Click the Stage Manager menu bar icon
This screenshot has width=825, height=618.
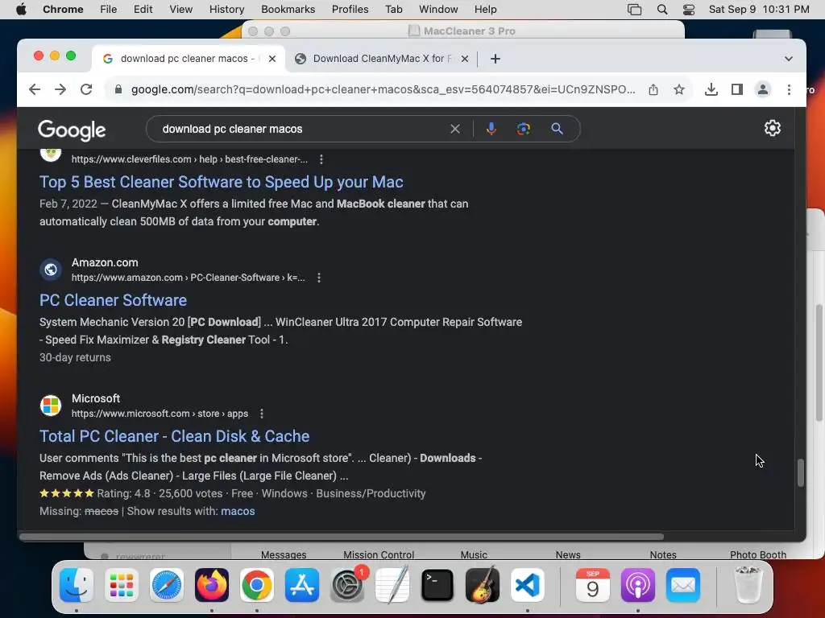pyautogui.click(x=635, y=10)
